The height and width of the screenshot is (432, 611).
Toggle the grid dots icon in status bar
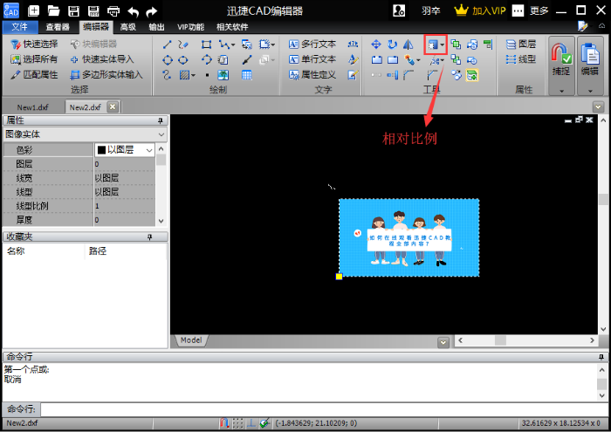tap(238, 423)
